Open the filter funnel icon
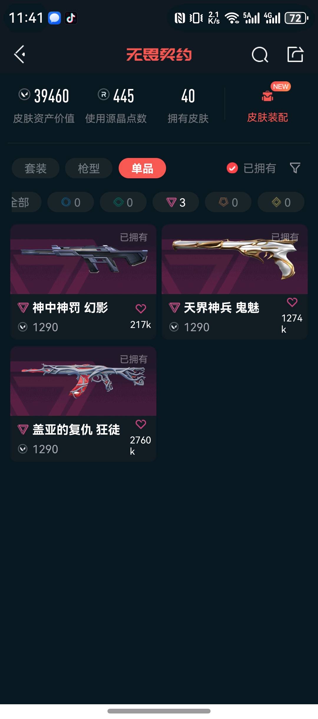318x719 pixels. (295, 168)
